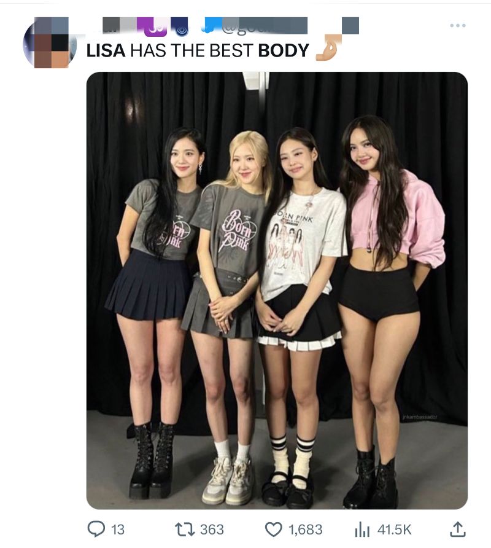Image resolution: width=491 pixels, height=548 pixels.
Task: Open replies via the 13 count
Action: click(118, 530)
